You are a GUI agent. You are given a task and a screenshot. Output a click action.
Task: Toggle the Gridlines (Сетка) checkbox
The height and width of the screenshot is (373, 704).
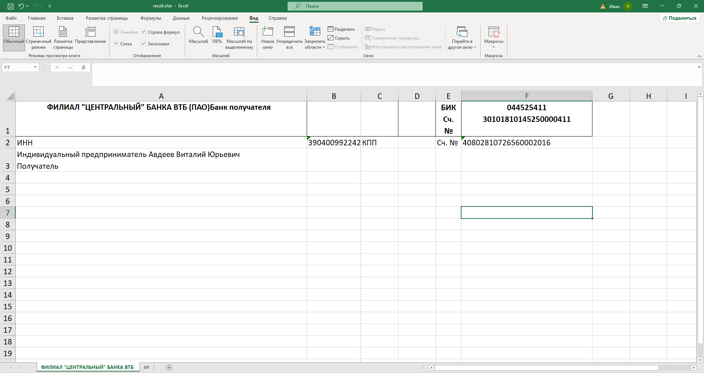point(116,44)
